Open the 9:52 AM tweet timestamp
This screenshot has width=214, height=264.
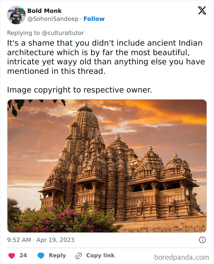pos(19,240)
